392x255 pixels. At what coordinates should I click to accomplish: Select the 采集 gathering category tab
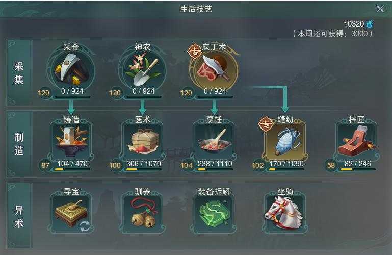click(x=19, y=73)
